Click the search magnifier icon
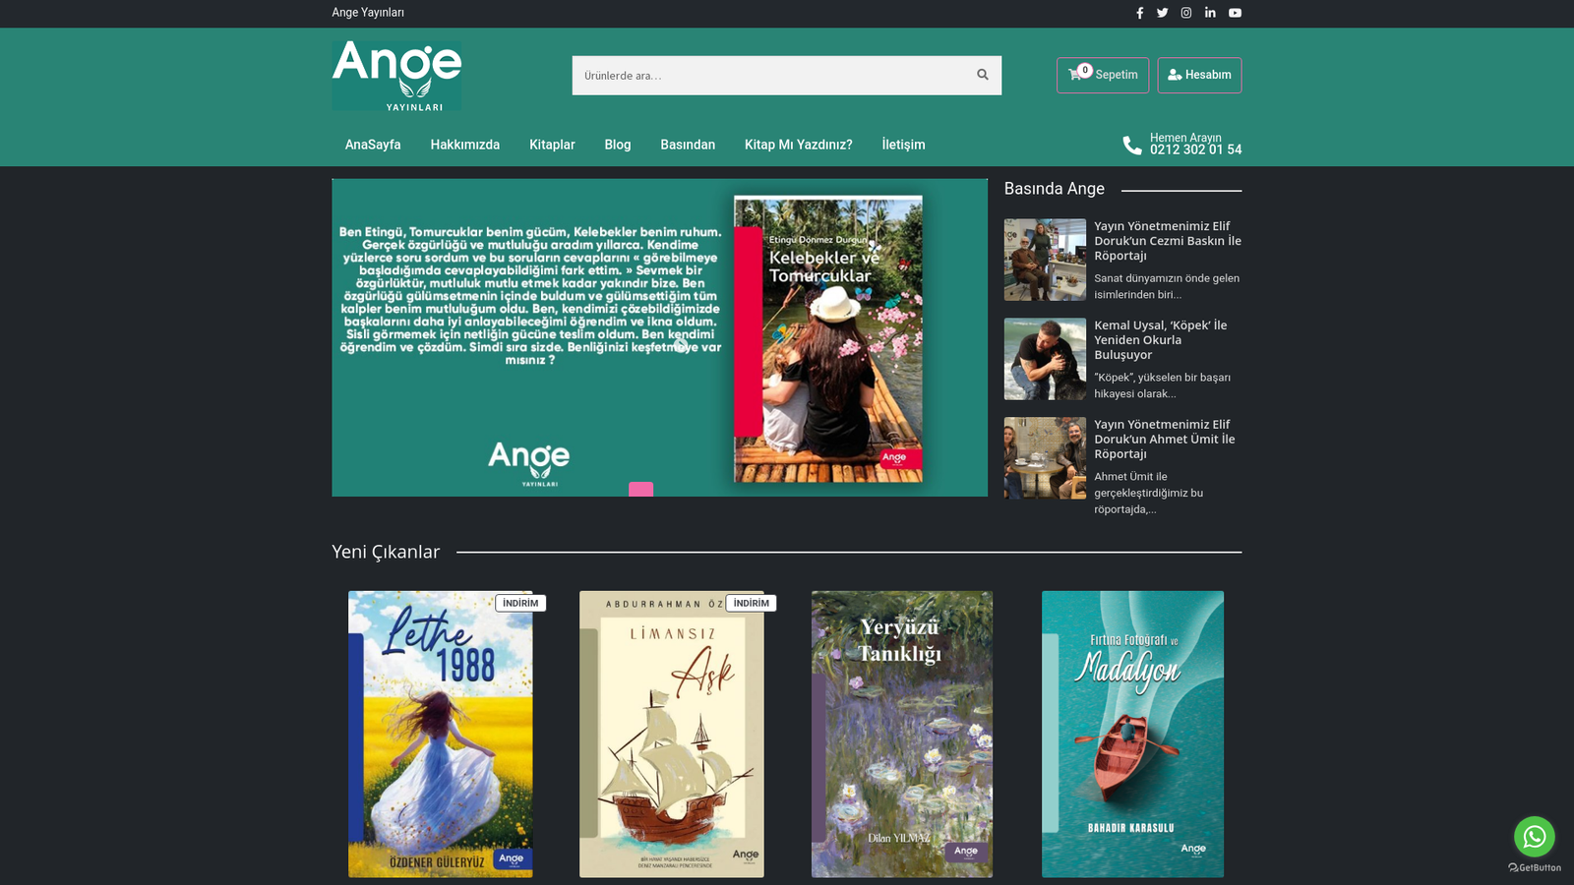This screenshot has height=885, width=1574. coord(982,75)
